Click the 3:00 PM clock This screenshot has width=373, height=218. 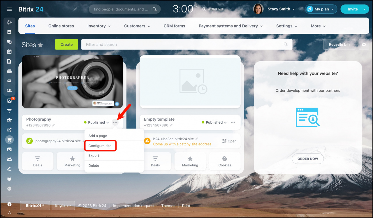185,9
